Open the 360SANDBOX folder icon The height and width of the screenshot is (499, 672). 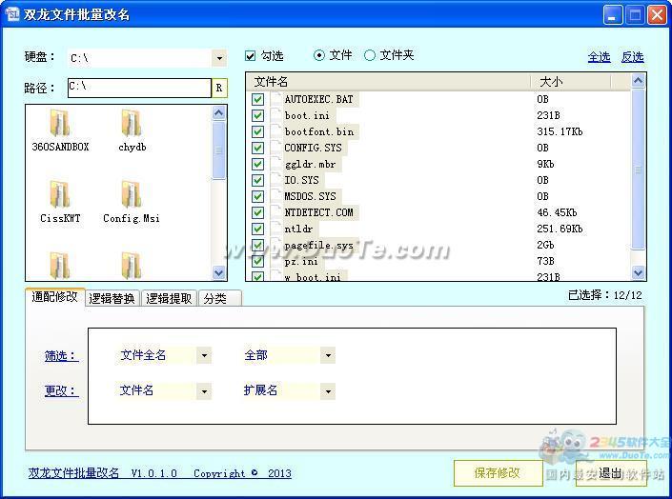click(59, 123)
